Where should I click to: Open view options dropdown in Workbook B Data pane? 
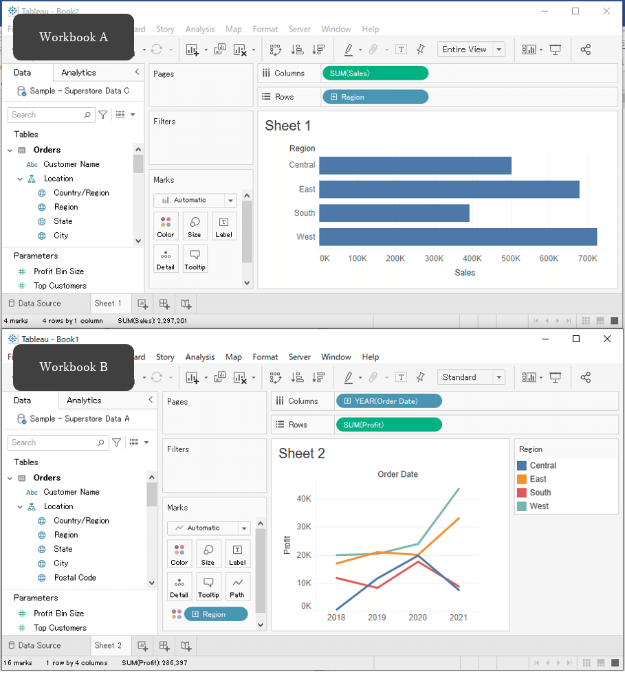146,442
